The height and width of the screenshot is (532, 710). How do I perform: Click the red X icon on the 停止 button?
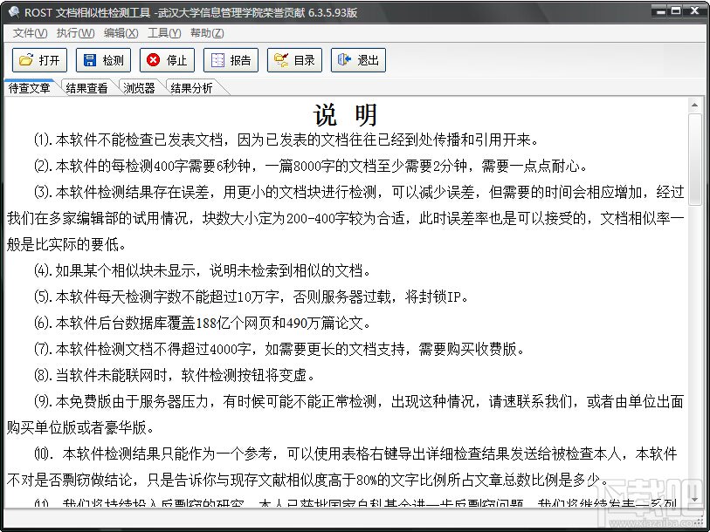[x=154, y=59]
